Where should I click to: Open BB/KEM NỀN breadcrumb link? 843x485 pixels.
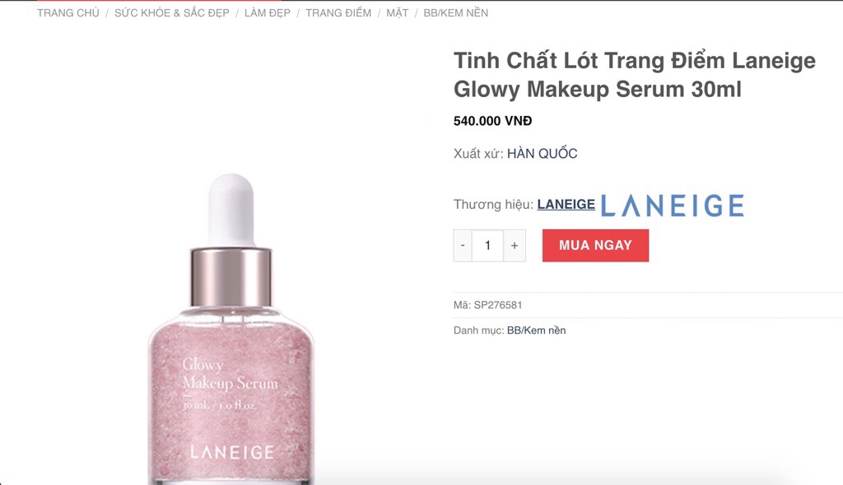[456, 13]
